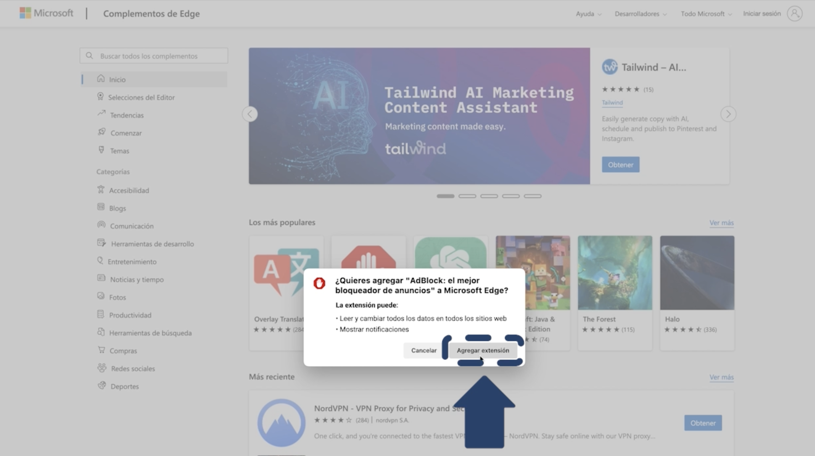The height and width of the screenshot is (456, 815).
Task: Open the Todo Microsoft dropdown
Action: coord(706,14)
